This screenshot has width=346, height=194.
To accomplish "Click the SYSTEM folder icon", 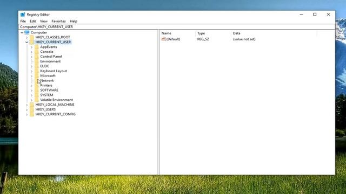I will [37, 95].
